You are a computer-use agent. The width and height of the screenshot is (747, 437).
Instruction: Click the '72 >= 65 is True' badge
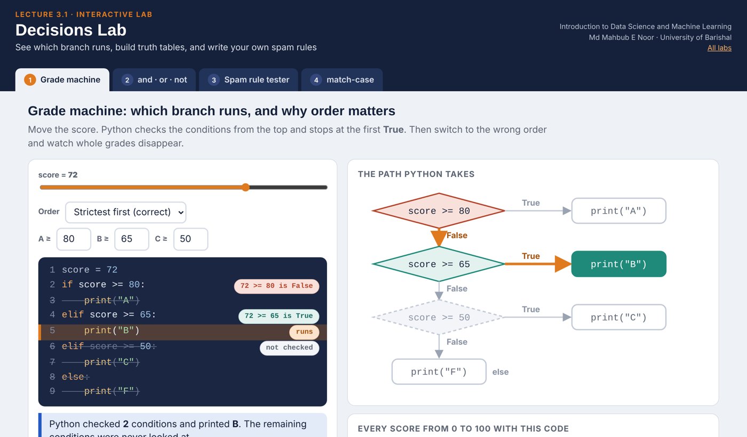point(279,316)
